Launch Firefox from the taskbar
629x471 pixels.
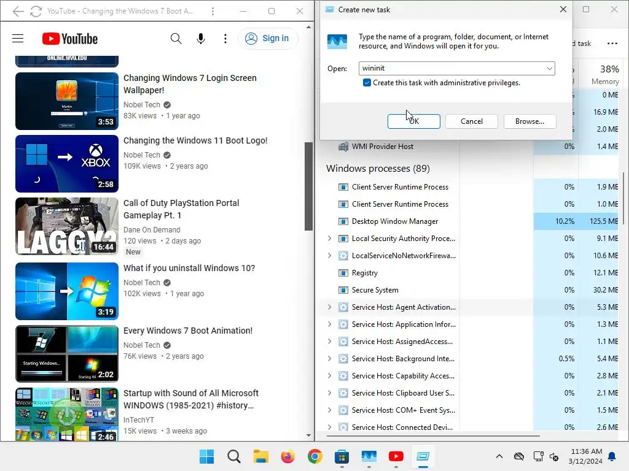[287, 456]
